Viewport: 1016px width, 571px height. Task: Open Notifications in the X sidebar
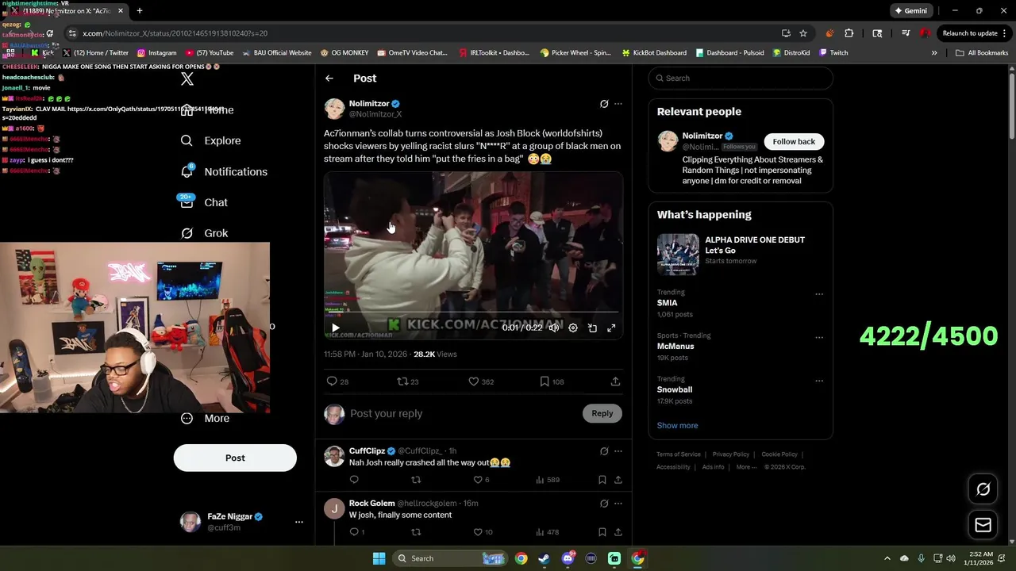pos(225,171)
